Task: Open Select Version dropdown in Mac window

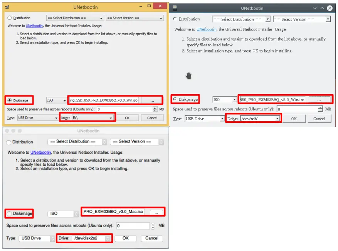Action: click(x=137, y=142)
